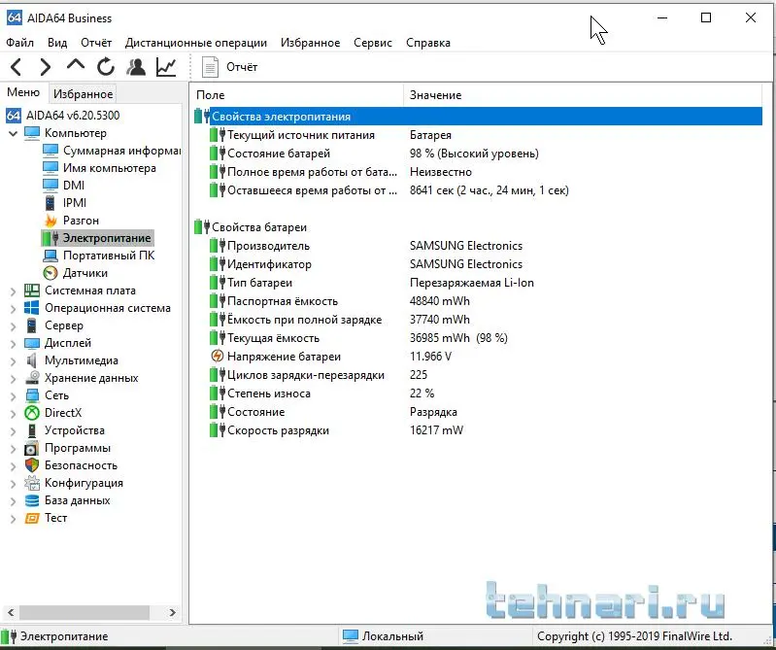Select the AIDA64 v6.20.5300 root node
Image resolution: width=776 pixels, height=650 pixels.
[73, 116]
